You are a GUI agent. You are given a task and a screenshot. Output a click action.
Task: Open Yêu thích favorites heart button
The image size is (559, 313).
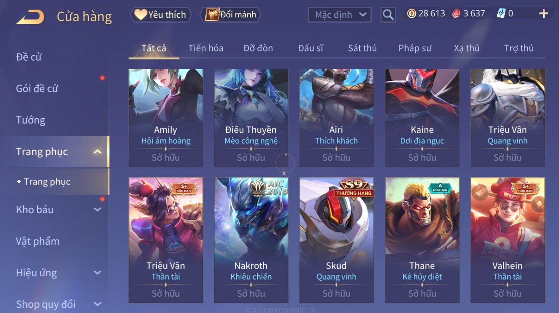click(x=160, y=14)
